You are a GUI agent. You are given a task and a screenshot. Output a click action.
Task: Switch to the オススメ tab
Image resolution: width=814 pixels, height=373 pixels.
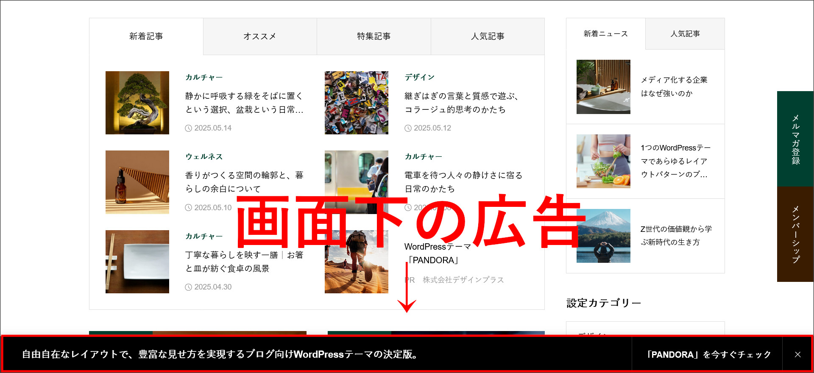[x=260, y=36]
